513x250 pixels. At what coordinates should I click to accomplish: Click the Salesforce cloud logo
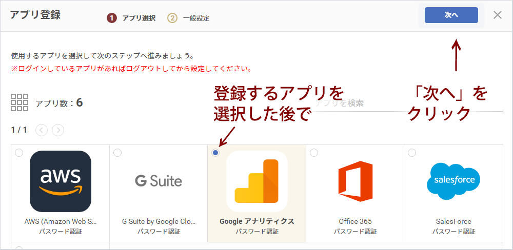click(453, 181)
